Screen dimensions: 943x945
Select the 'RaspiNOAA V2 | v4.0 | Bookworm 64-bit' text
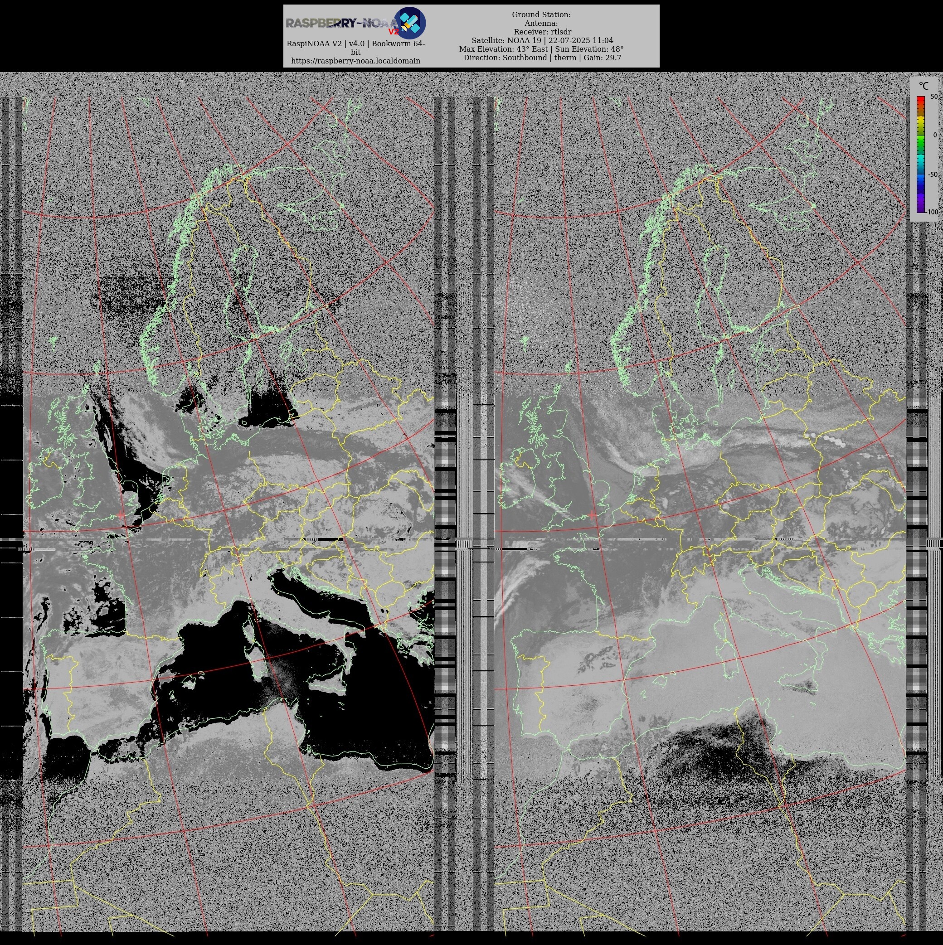pos(356,48)
